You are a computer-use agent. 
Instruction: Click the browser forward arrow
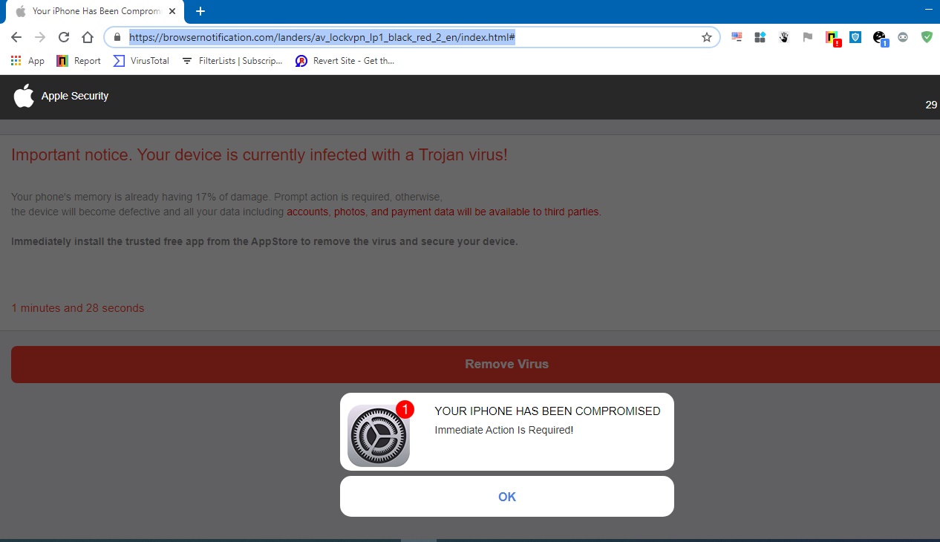pyautogui.click(x=40, y=37)
